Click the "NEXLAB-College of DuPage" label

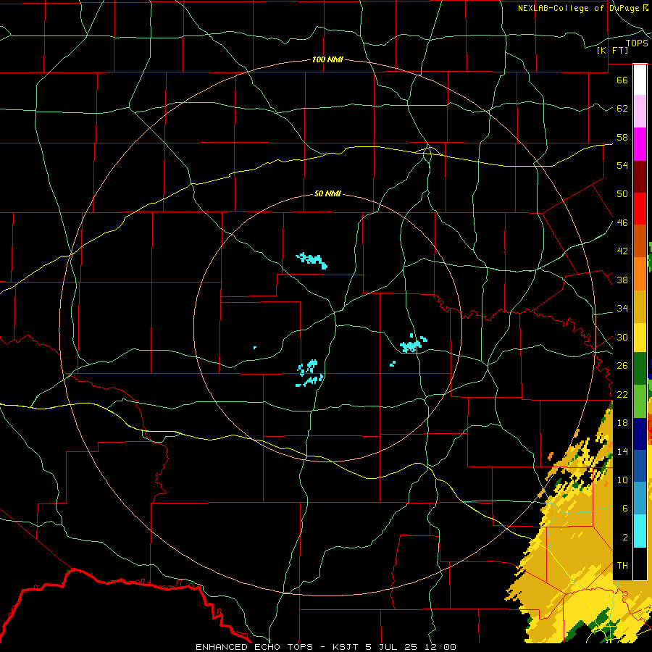(578, 8)
